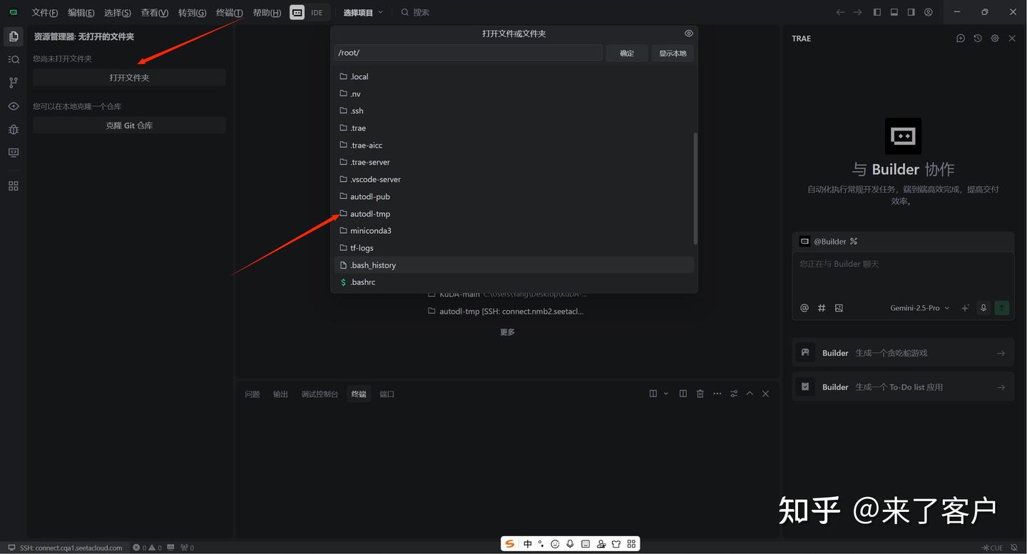Screen dimensions: 1027x554
Task: Open the Run and Debug bug icon
Action: pos(13,129)
